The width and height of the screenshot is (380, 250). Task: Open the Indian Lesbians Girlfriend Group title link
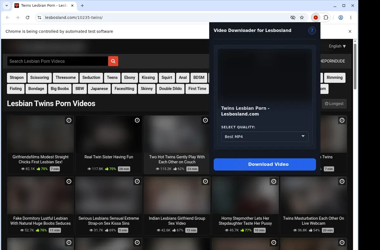(177, 221)
